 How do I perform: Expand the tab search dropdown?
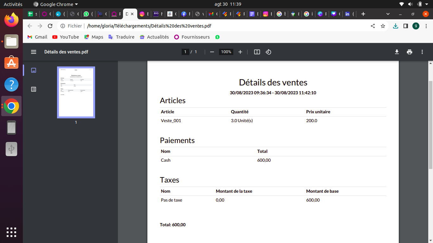point(388,14)
